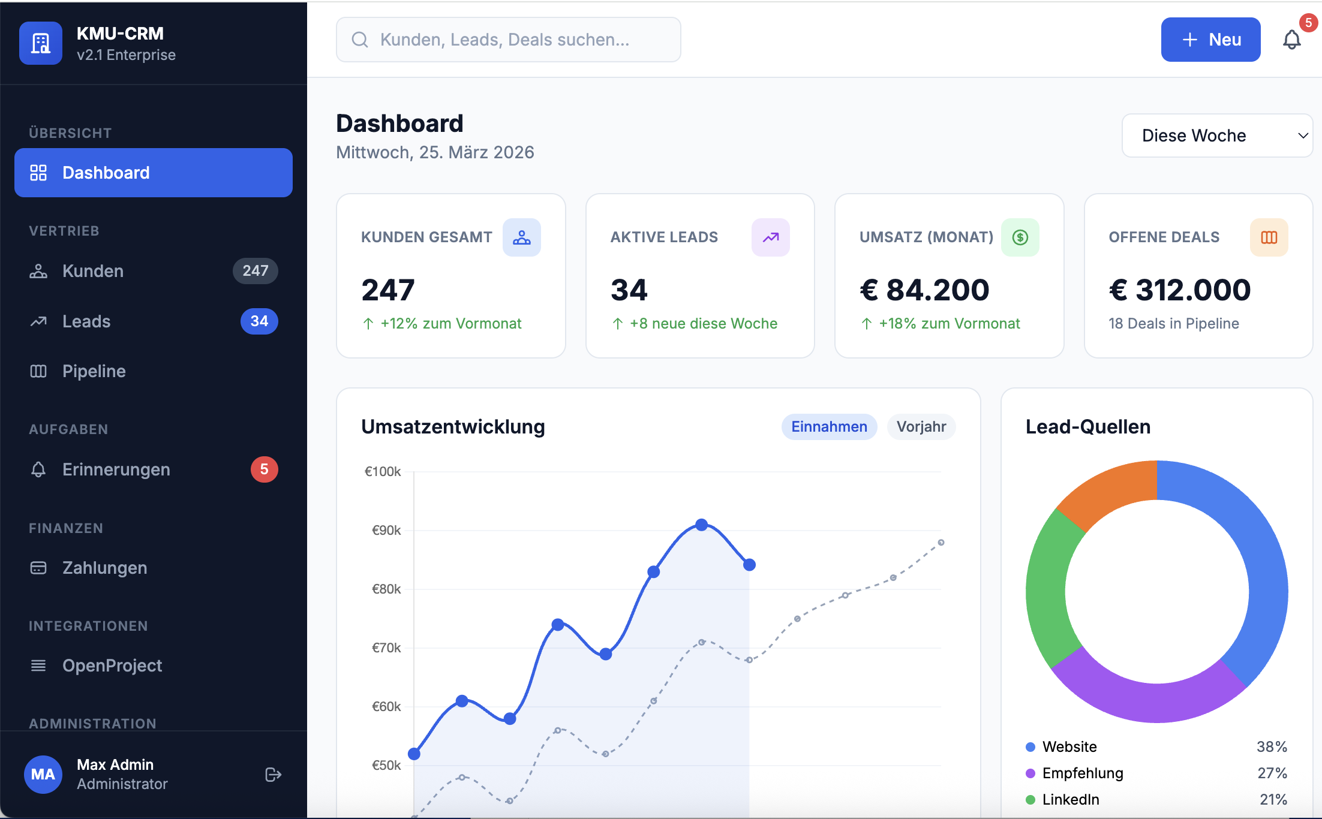Toggle the Einnahmen chart series
The image size is (1322, 819).
pyautogui.click(x=829, y=427)
